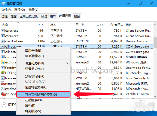Image resolution: width=157 pixels, height=116 pixels.
Task: Click the scrollbar down arrow
Action: click(x=155, y=96)
